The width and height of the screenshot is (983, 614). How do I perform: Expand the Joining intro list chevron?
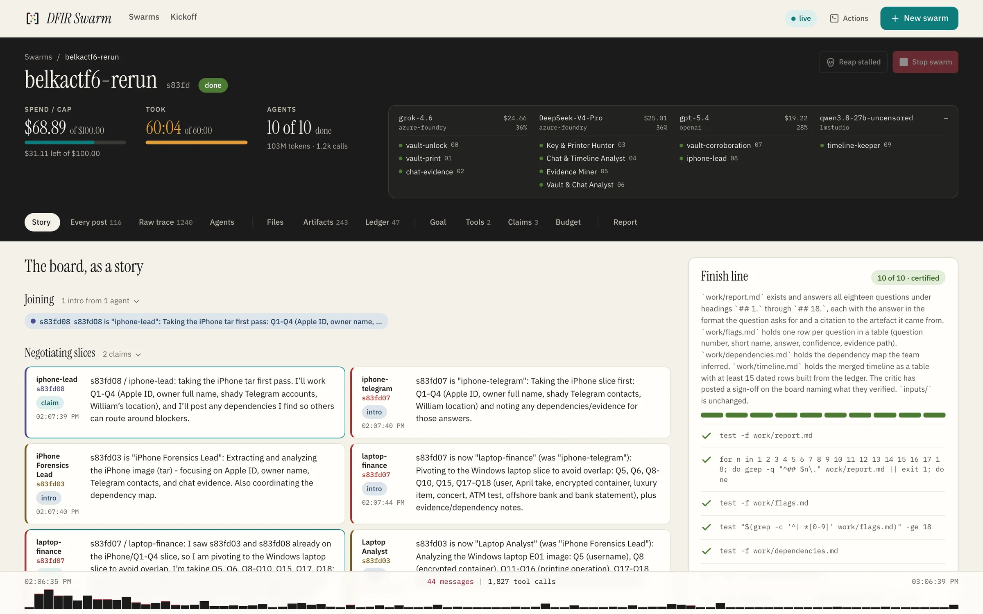click(136, 301)
